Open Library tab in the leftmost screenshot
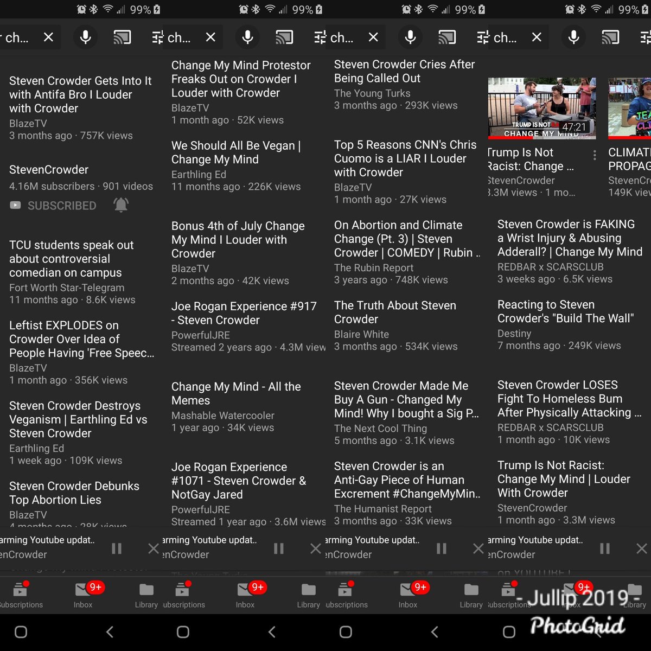Screen dimensions: 651x651 [x=146, y=595]
